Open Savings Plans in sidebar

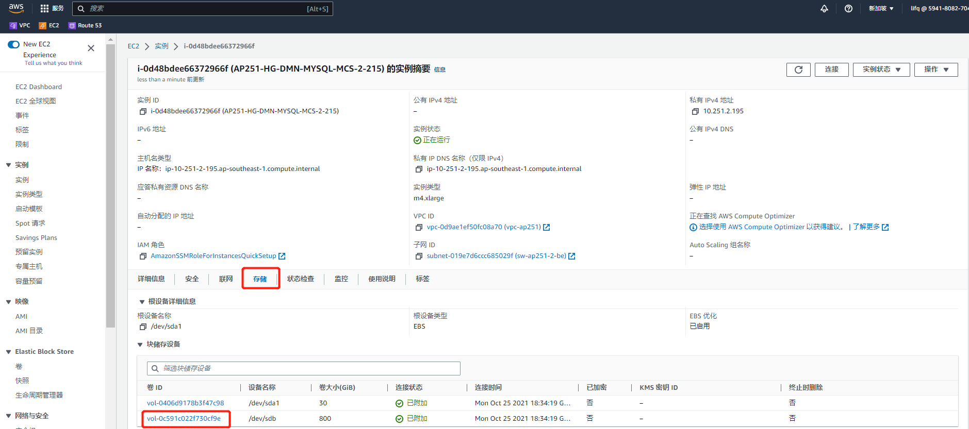click(36, 238)
